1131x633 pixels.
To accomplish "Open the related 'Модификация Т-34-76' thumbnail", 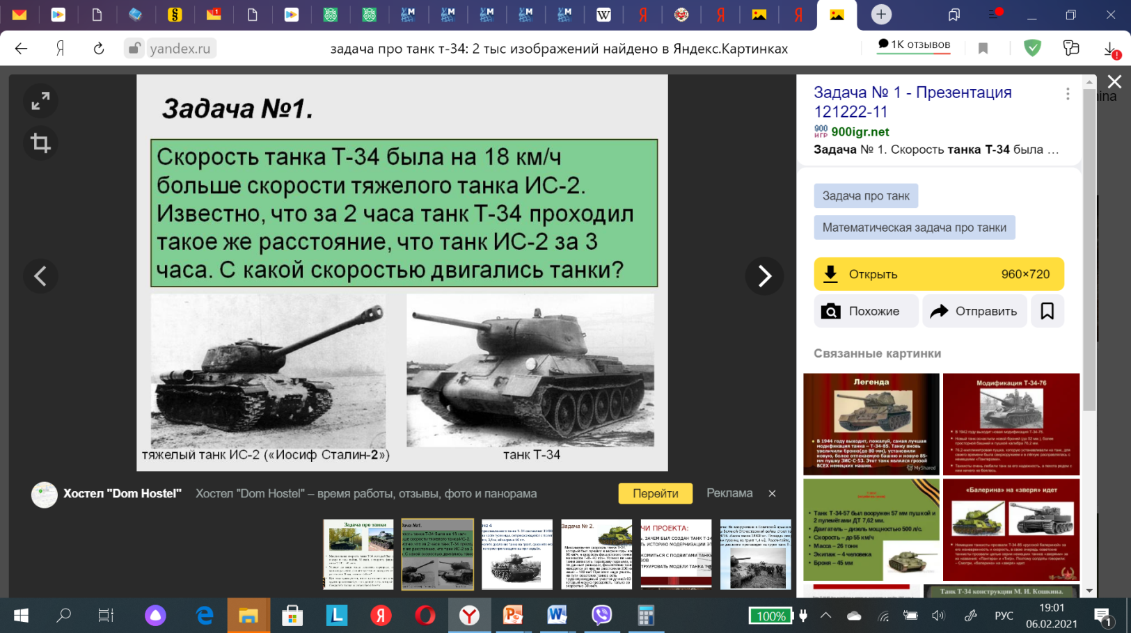I will [1011, 424].
